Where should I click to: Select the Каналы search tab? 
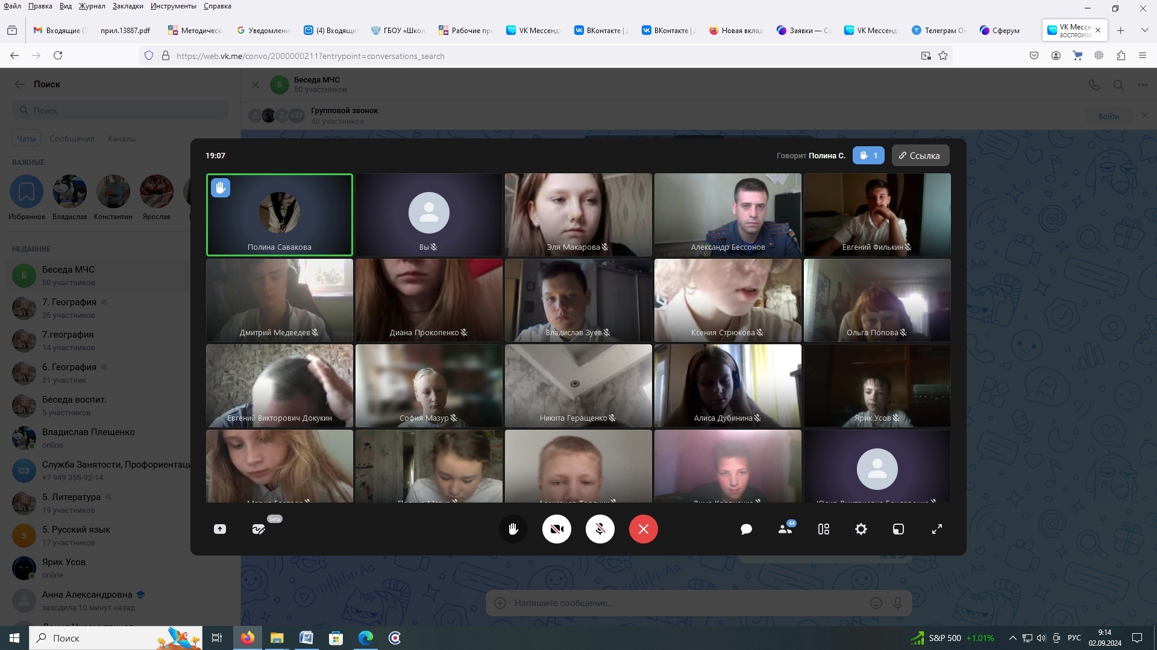coord(122,138)
